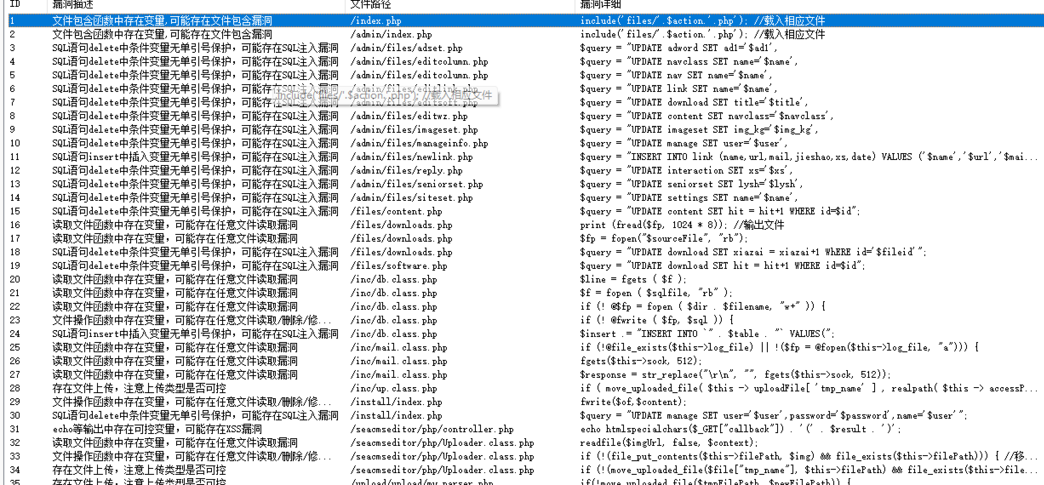
Task: Click the '@$fp = fopen ( $dir' detail
Action: coord(703,306)
